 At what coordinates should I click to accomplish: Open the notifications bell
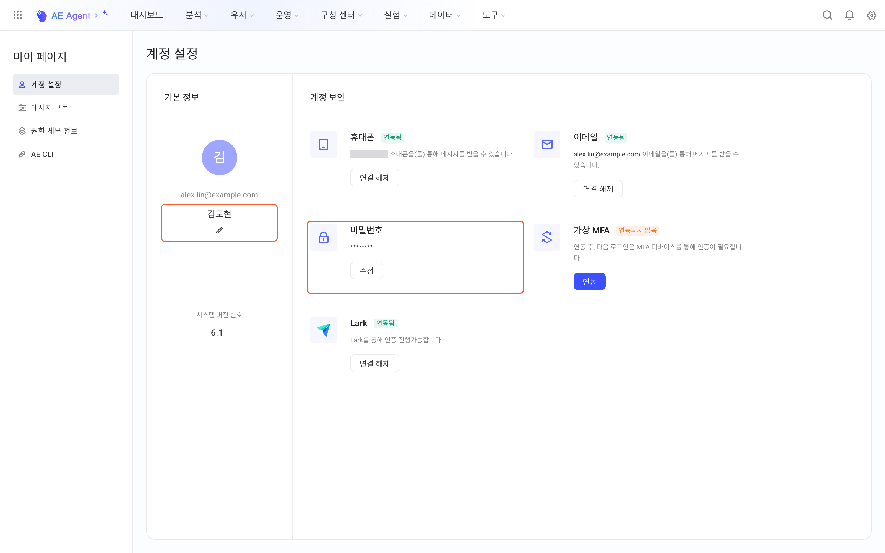pos(850,15)
